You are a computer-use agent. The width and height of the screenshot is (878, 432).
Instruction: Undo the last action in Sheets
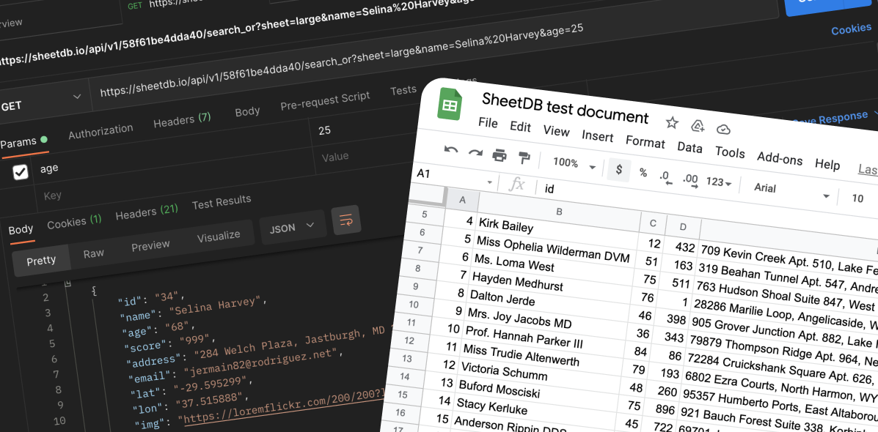451,150
